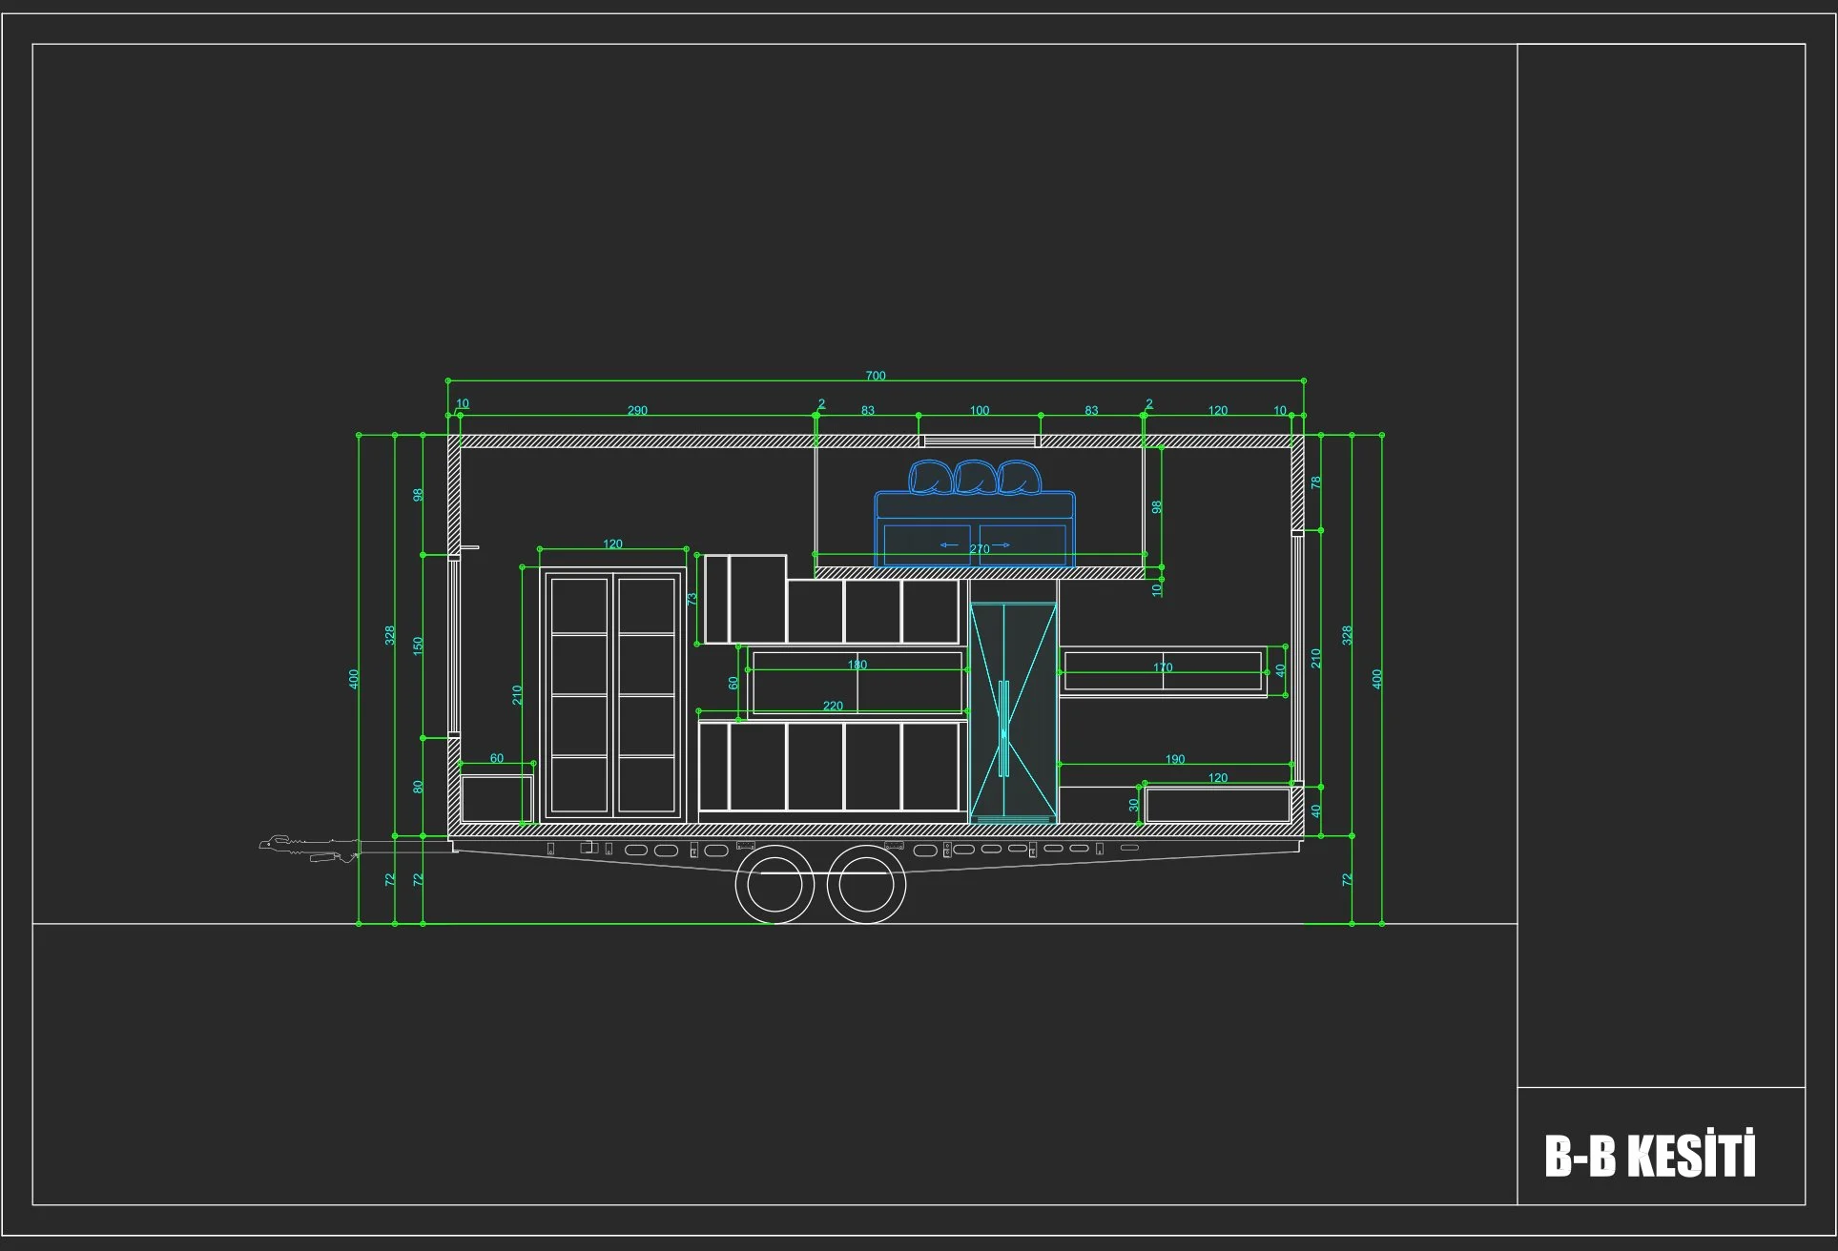Click the 30 vertical dimension text

click(1134, 805)
